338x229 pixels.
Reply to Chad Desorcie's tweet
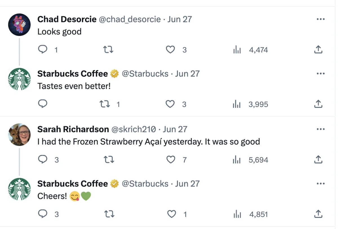point(43,50)
